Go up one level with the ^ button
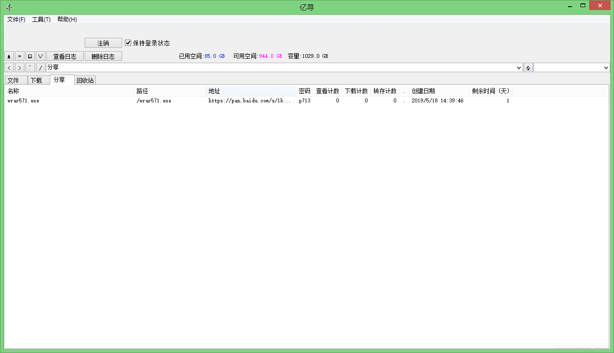Screen dimensions: 614x353 coord(30,68)
